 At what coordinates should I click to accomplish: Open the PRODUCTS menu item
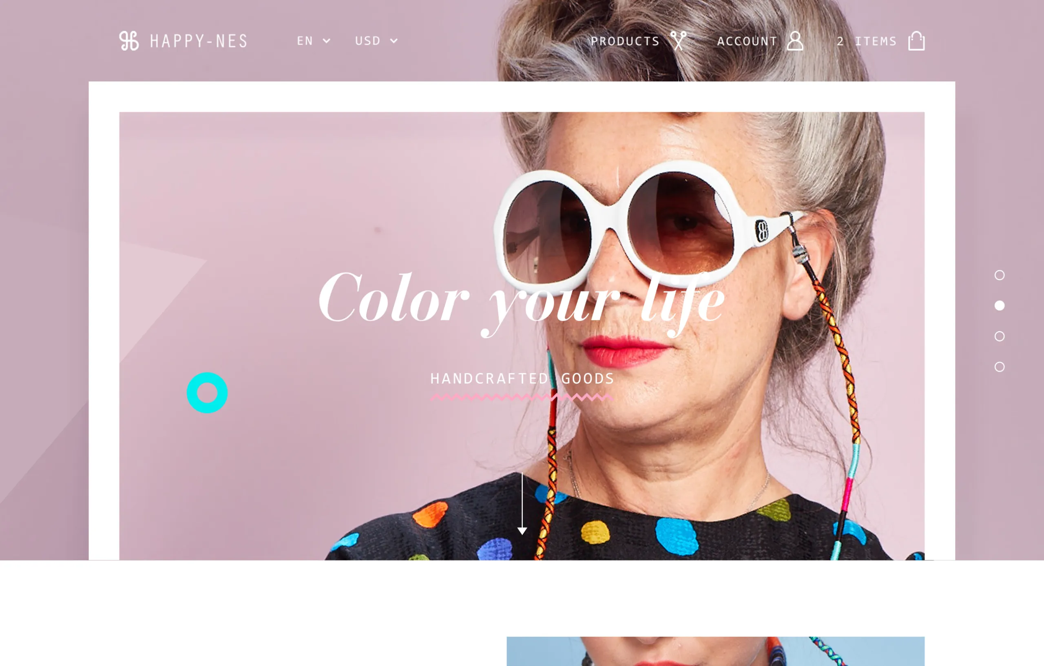(625, 41)
